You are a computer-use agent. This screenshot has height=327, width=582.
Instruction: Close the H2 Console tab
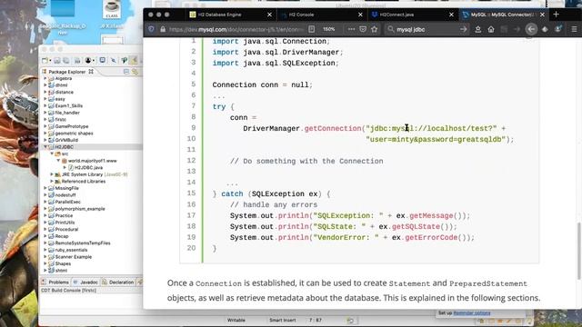(x=360, y=15)
